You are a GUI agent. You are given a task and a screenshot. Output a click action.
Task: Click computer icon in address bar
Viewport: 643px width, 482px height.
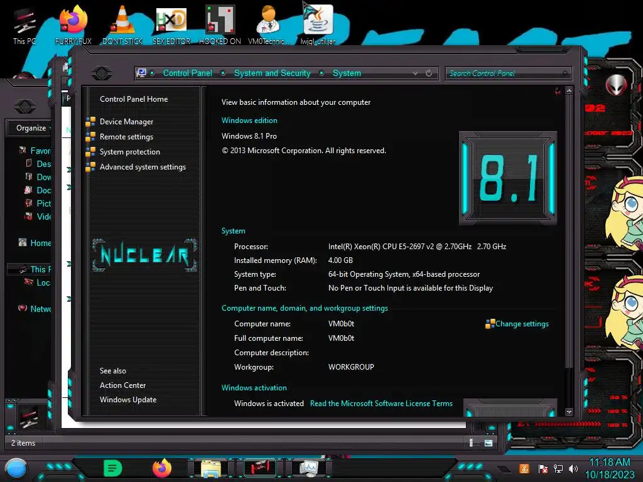click(141, 73)
